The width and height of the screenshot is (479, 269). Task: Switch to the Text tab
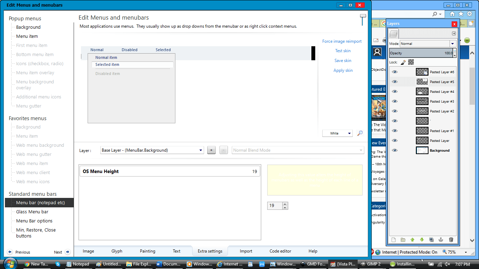[177, 251]
